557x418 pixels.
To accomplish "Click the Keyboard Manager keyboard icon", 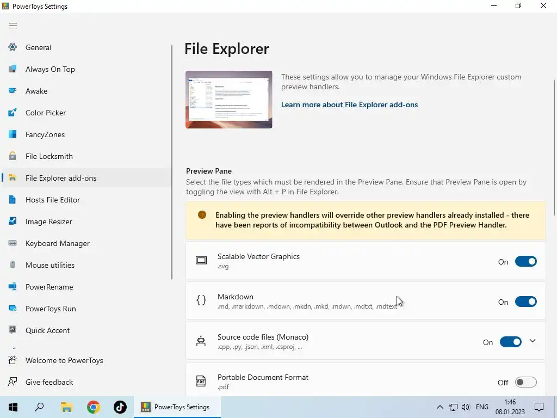I will click(x=13, y=243).
